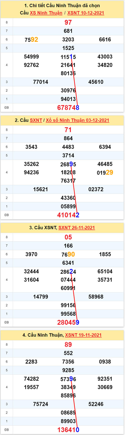Select special prize number 410142
This screenshot has height=435, width=125.
point(68,215)
